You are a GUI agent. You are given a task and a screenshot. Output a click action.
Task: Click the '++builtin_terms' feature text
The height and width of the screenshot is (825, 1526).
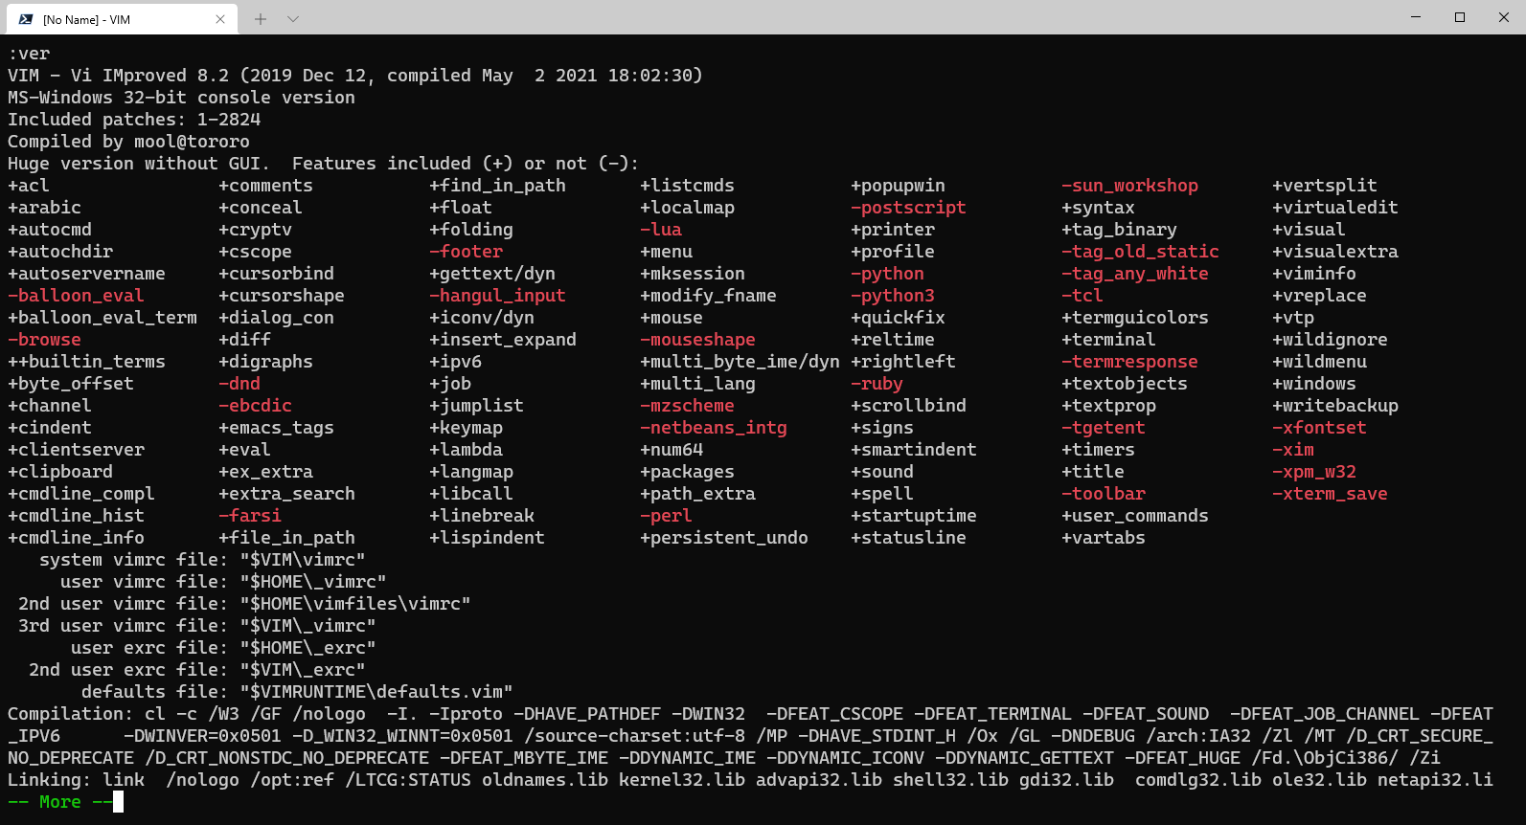pos(86,362)
